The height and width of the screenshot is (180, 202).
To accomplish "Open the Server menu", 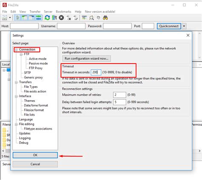I will point(48,12).
